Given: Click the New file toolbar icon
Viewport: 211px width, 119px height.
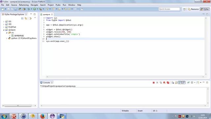Looking at the screenshot, I should click(3, 9).
